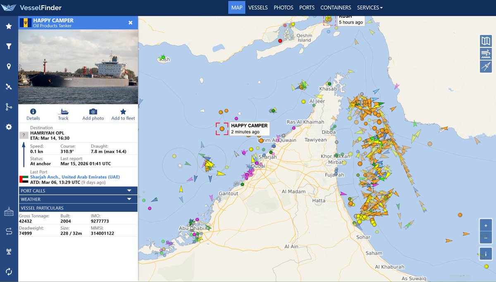496x282 pixels.
Task: Click the antenna station icon in sidebar
Action: pos(9,251)
